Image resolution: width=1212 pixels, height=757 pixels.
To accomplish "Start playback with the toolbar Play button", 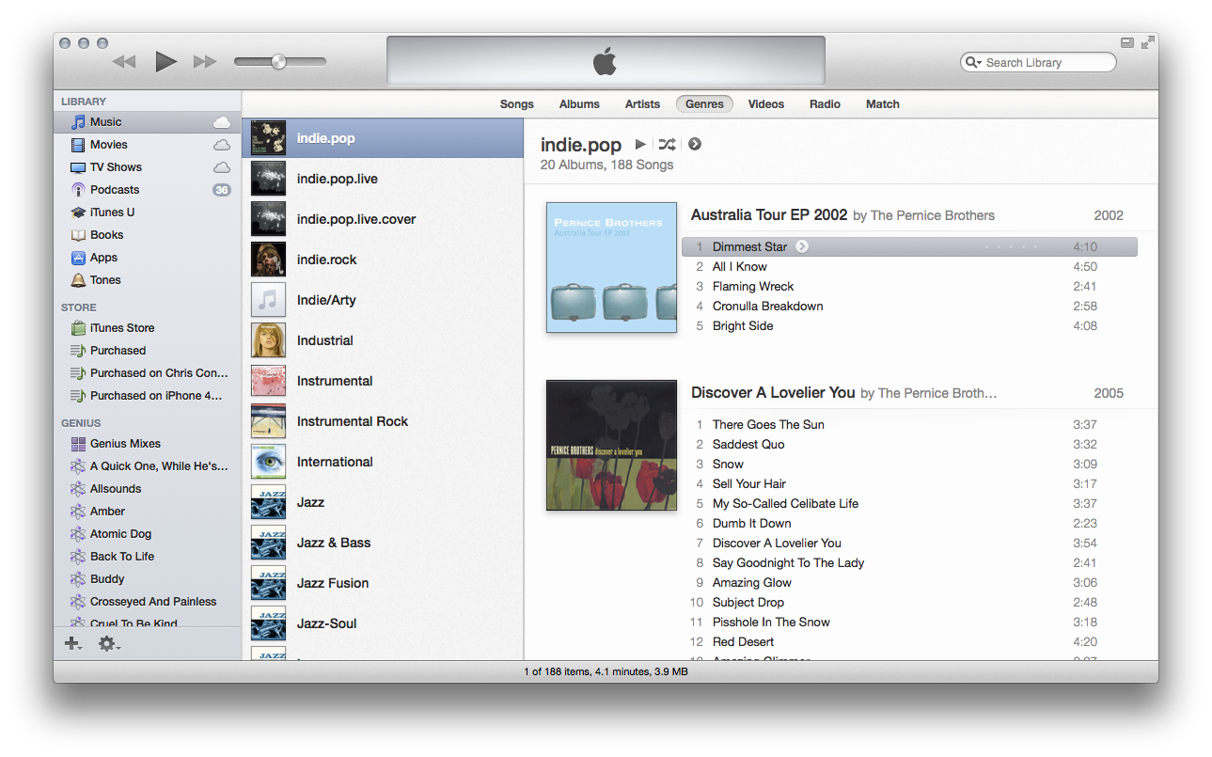I will [x=165, y=62].
